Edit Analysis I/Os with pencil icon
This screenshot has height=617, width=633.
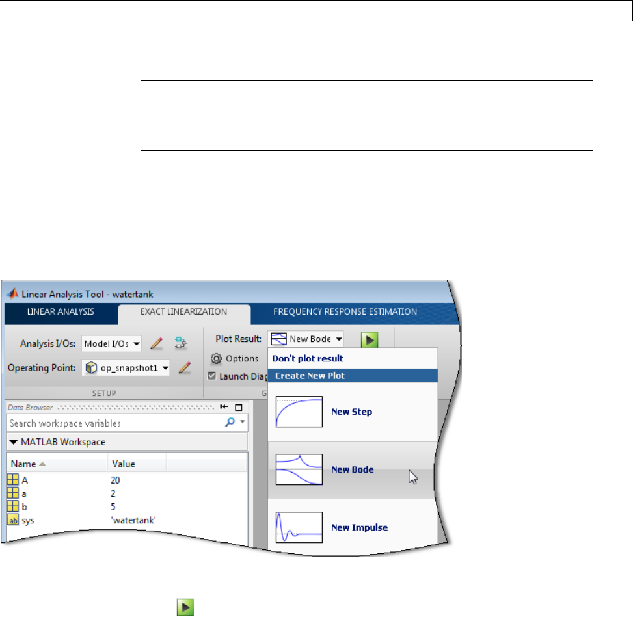coord(157,343)
